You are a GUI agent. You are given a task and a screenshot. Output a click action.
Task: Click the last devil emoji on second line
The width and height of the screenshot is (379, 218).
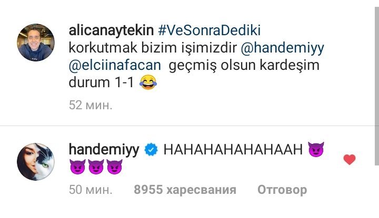tap(114, 167)
